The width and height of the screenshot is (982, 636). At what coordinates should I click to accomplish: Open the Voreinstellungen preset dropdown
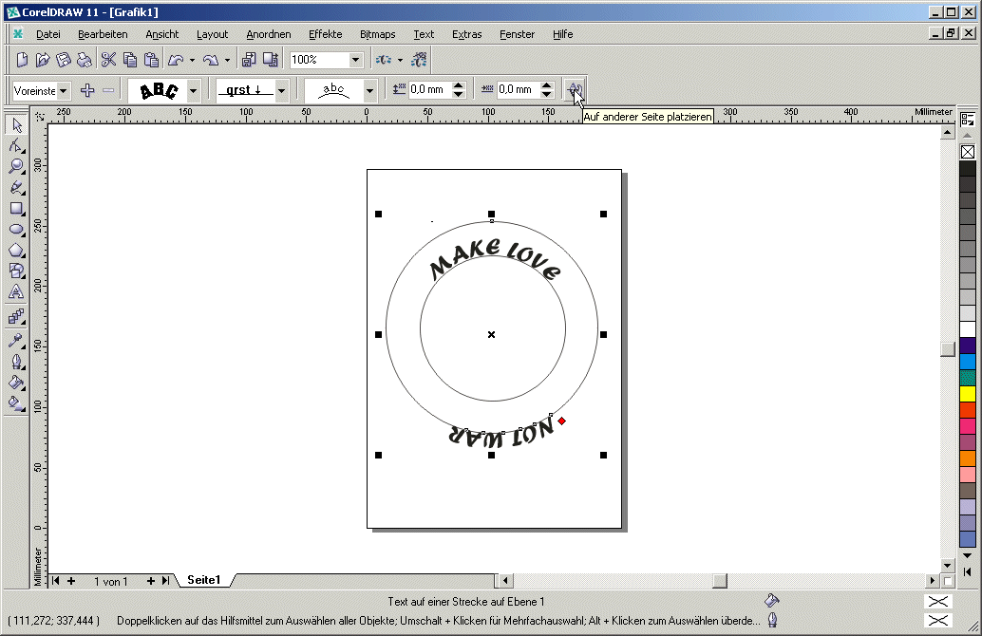(64, 91)
